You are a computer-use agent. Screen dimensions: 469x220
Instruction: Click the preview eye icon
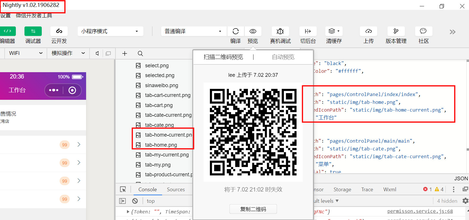(253, 31)
